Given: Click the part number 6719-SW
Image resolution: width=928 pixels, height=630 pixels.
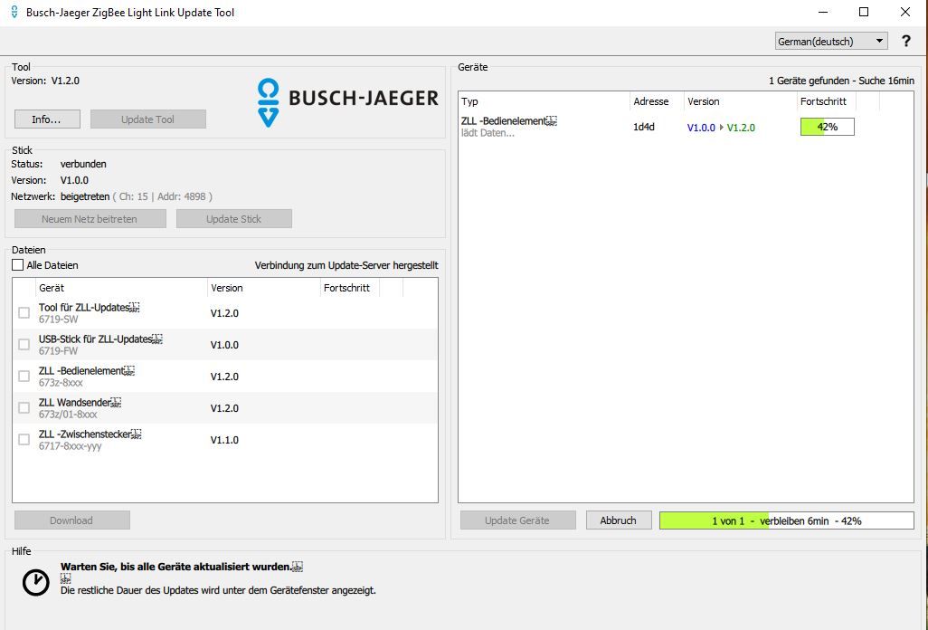Looking at the screenshot, I should point(59,320).
